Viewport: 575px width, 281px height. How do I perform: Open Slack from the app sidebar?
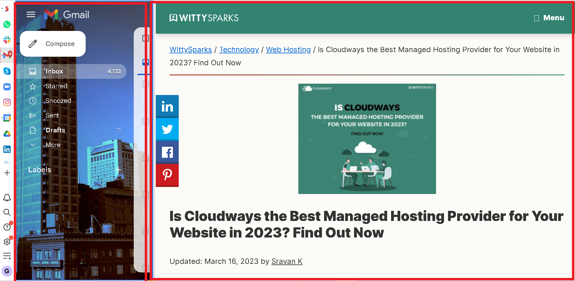7,40
